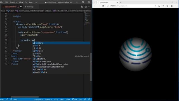This screenshot has height=101, width=179.
Task: Open the View menu
Action: tap(21, 2)
